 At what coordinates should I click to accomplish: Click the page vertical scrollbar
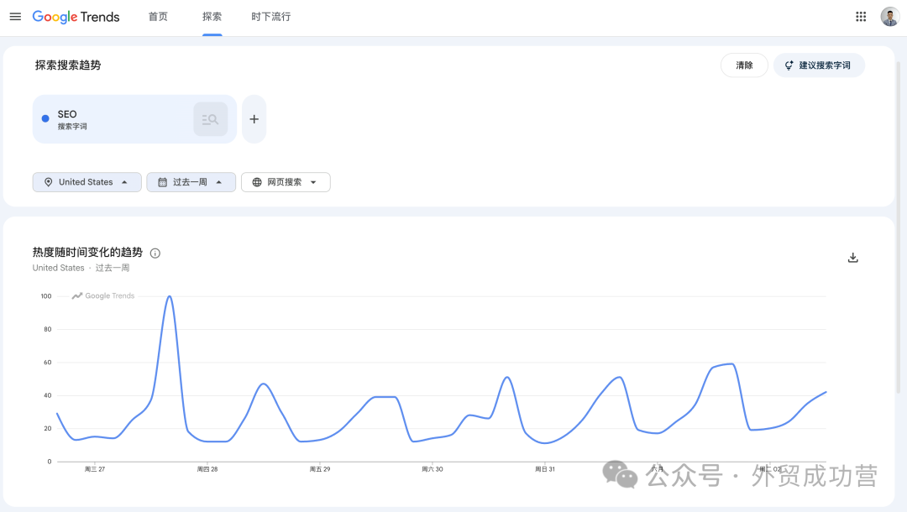point(899,226)
